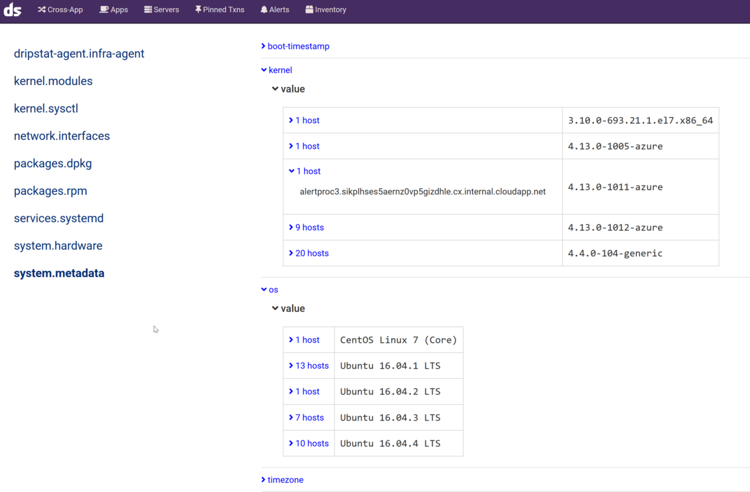Expand the boot-timestamp section

click(x=295, y=46)
